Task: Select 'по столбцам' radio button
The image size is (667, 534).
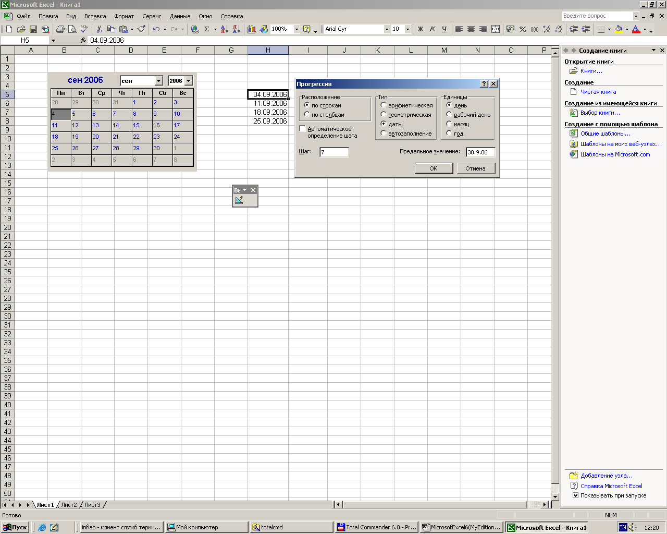Action: pyautogui.click(x=307, y=114)
